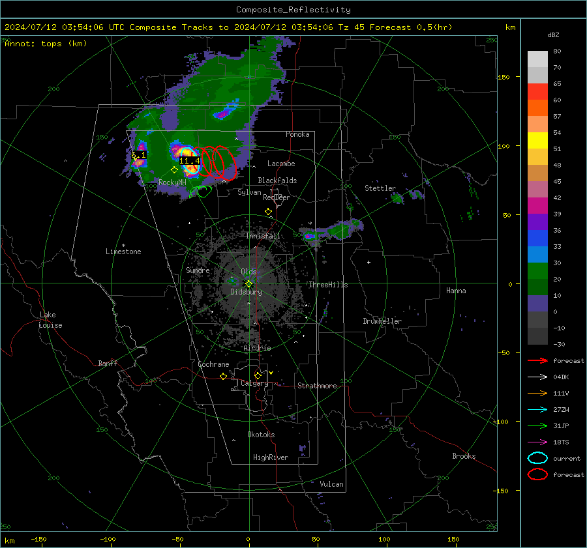This screenshot has width=587, height=548.
Task: Click the dBZ scale heading
Action: pos(553,35)
